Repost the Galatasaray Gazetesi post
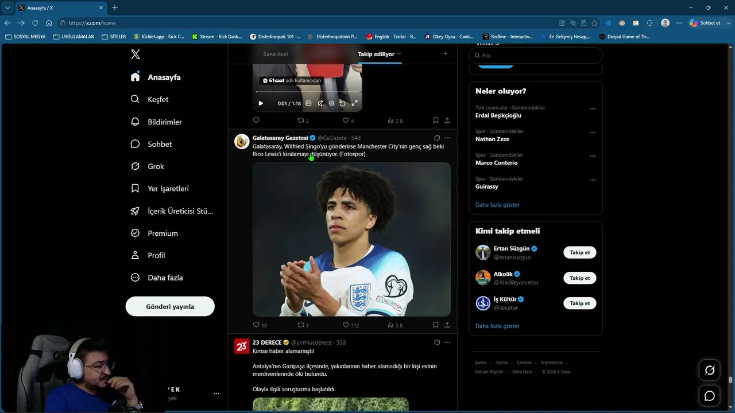 pyautogui.click(x=303, y=325)
